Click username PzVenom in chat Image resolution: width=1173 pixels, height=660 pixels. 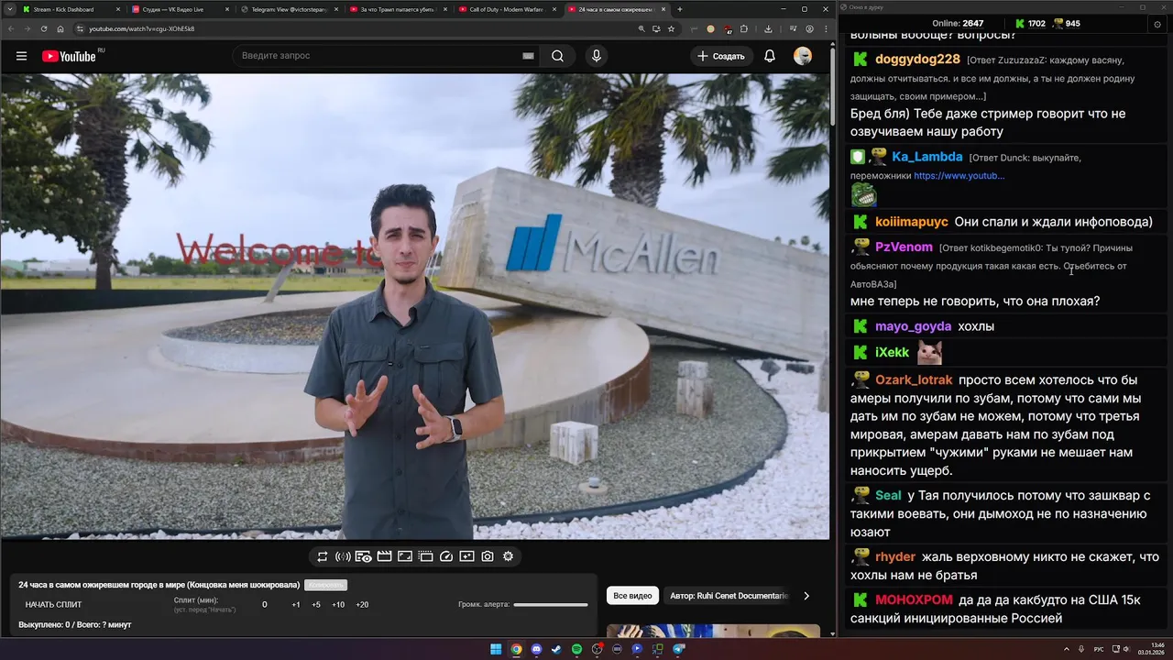904,247
